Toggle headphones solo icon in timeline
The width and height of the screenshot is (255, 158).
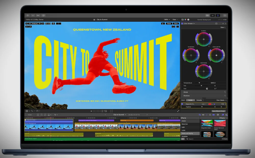[210, 115]
